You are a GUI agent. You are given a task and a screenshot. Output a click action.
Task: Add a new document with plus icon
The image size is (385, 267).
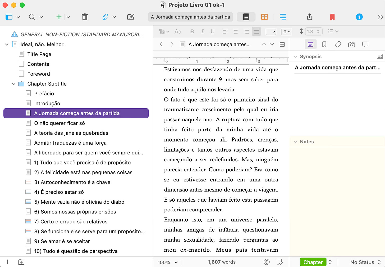[x=59, y=17]
